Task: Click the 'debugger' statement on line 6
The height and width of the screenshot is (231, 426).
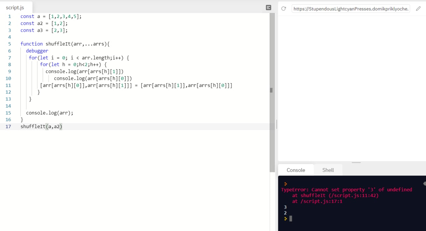Action: coord(37,51)
